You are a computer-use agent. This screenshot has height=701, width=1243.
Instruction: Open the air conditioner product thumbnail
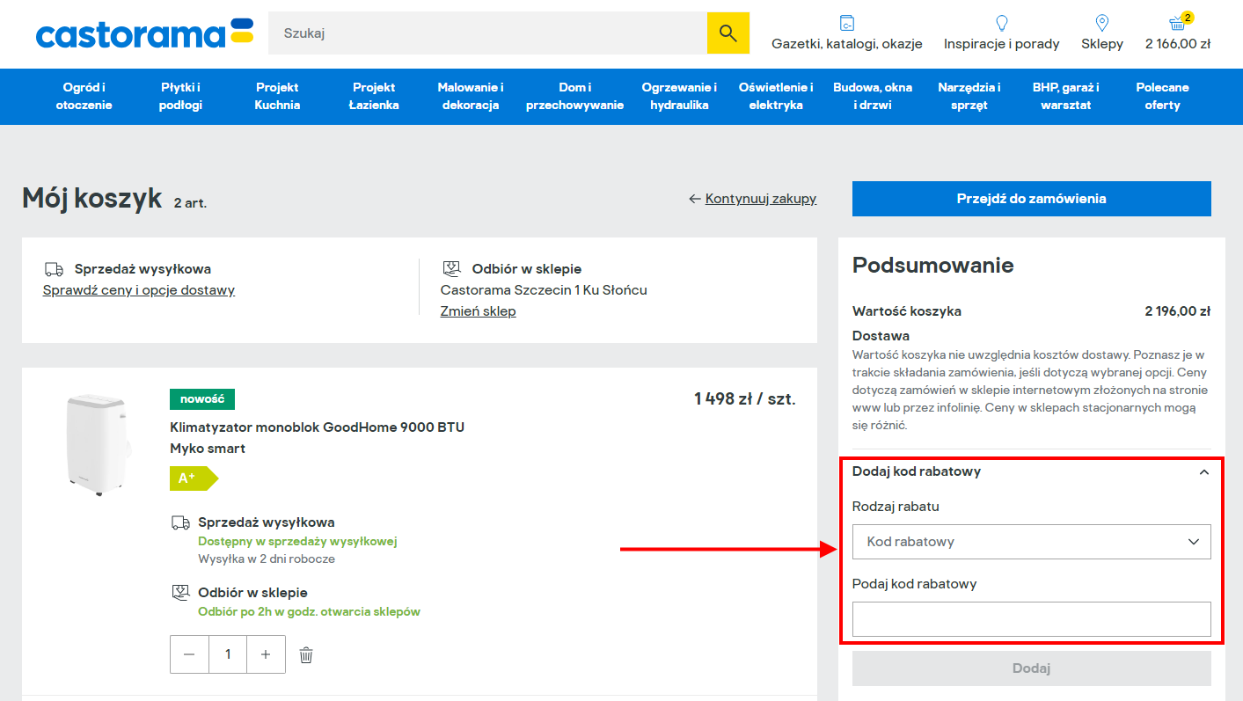click(99, 445)
